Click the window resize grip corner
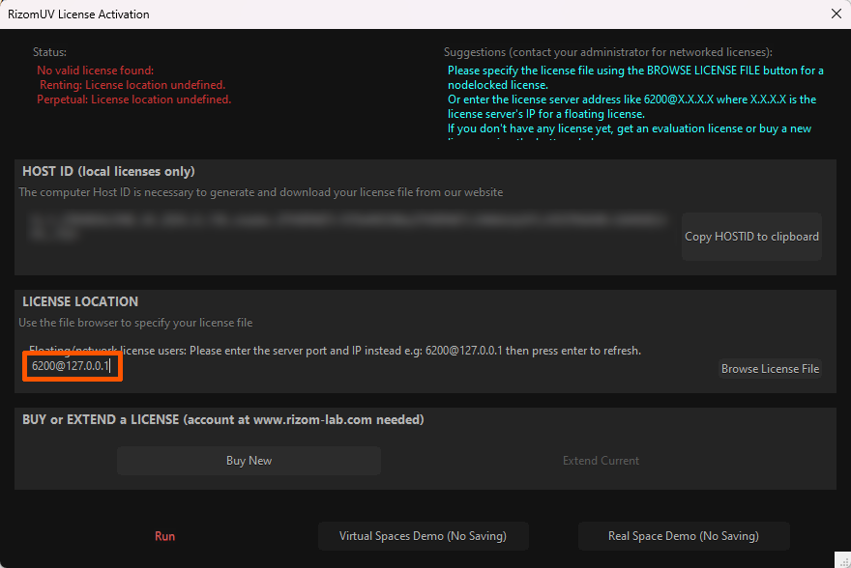 coord(843,560)
